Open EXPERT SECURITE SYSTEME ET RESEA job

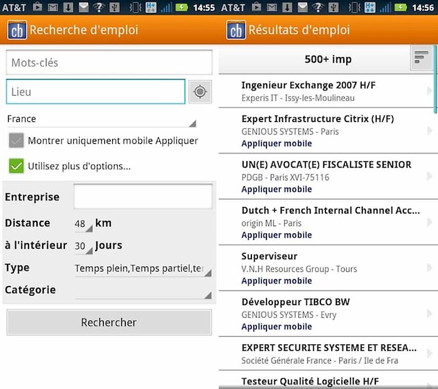click(x=328, y=354)
